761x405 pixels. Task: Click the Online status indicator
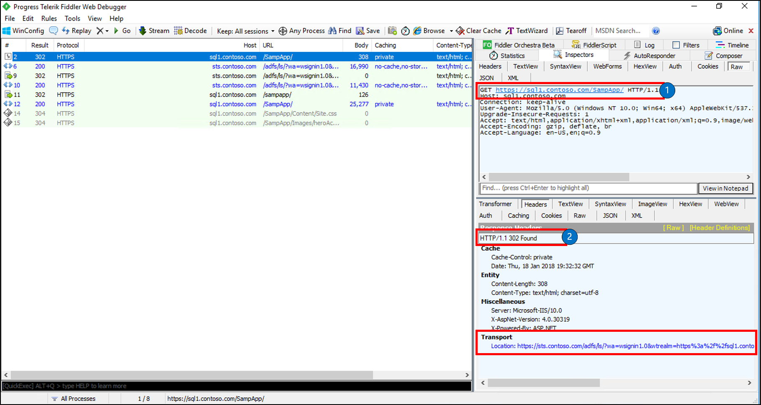(x=728, y=31)
